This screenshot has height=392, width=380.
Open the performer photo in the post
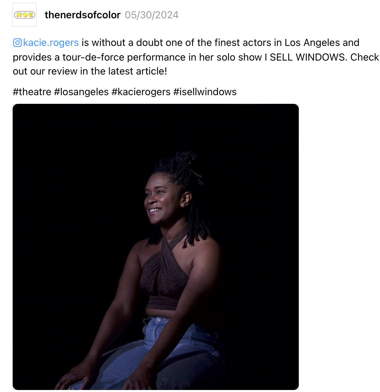[156, 247]
